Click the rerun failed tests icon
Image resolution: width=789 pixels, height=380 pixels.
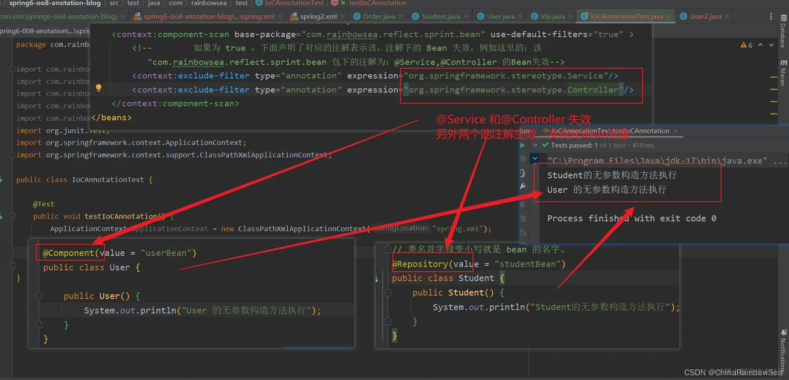pyautogui.click(x=523, y=159)
